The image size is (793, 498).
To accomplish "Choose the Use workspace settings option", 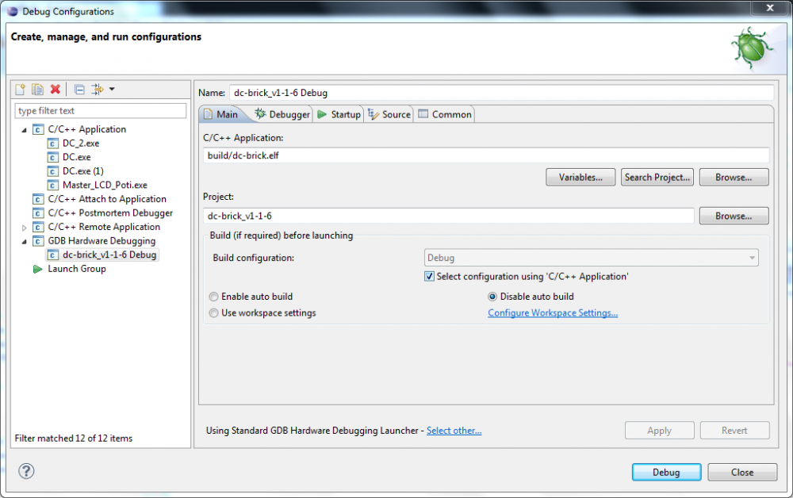I will [x=214, y=313].
